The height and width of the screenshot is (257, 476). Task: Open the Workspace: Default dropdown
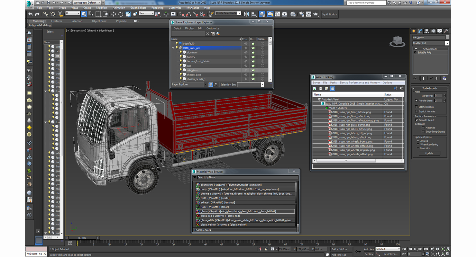pos(87,3)
